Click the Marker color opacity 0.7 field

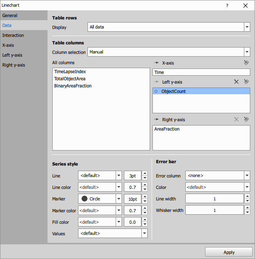(x=133, y=210)
